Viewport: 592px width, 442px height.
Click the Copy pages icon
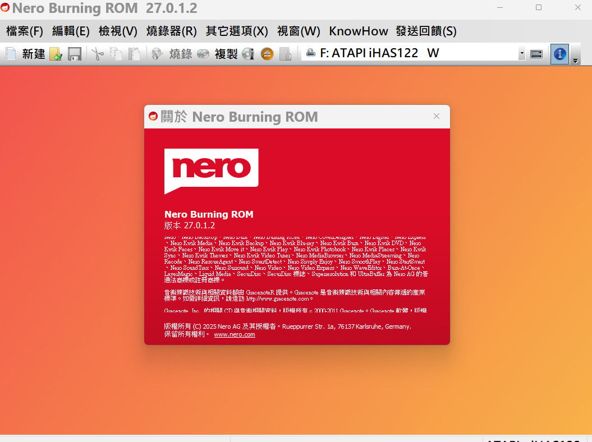pos(116,54)
